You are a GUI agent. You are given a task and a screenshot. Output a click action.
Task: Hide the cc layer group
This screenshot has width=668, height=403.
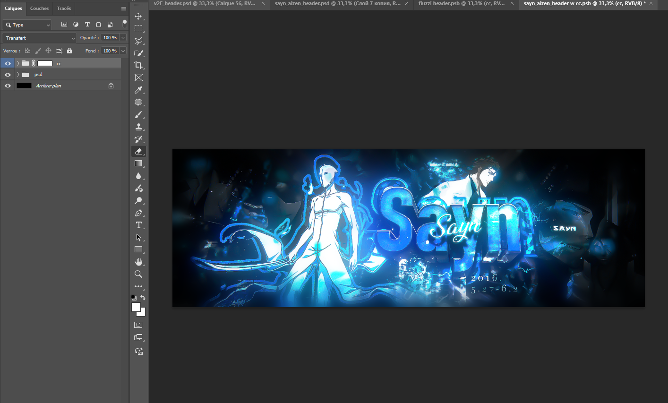point(8,63)
